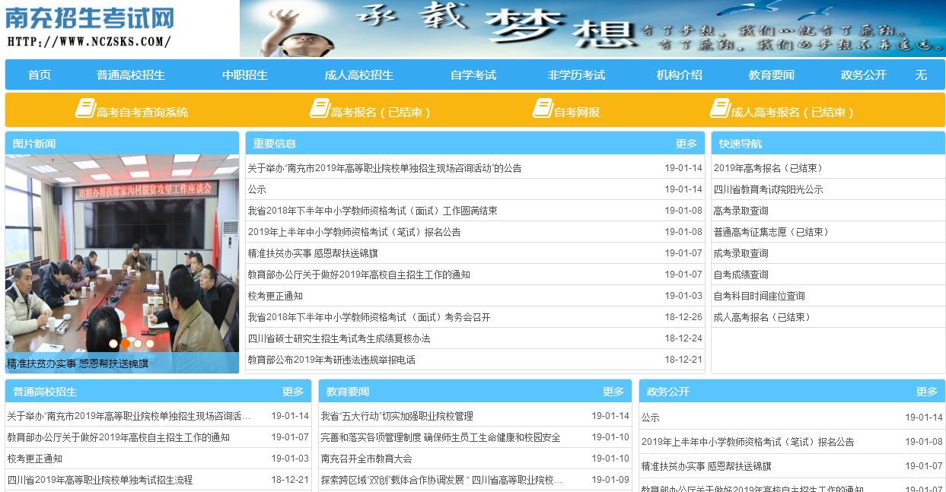This screenshot has width=946, height=492.
Task: Click book icon beside 高考自考查询系统
Action: point(84,109)
